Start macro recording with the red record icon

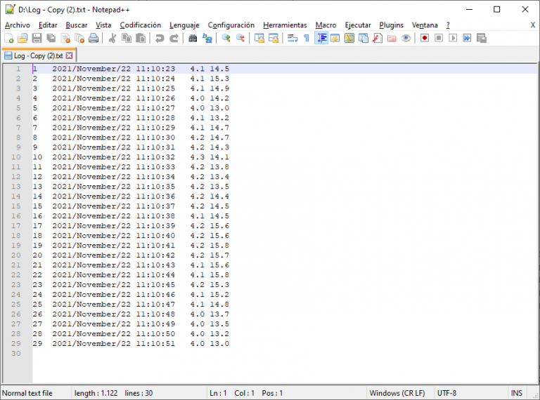coord(425,38)
